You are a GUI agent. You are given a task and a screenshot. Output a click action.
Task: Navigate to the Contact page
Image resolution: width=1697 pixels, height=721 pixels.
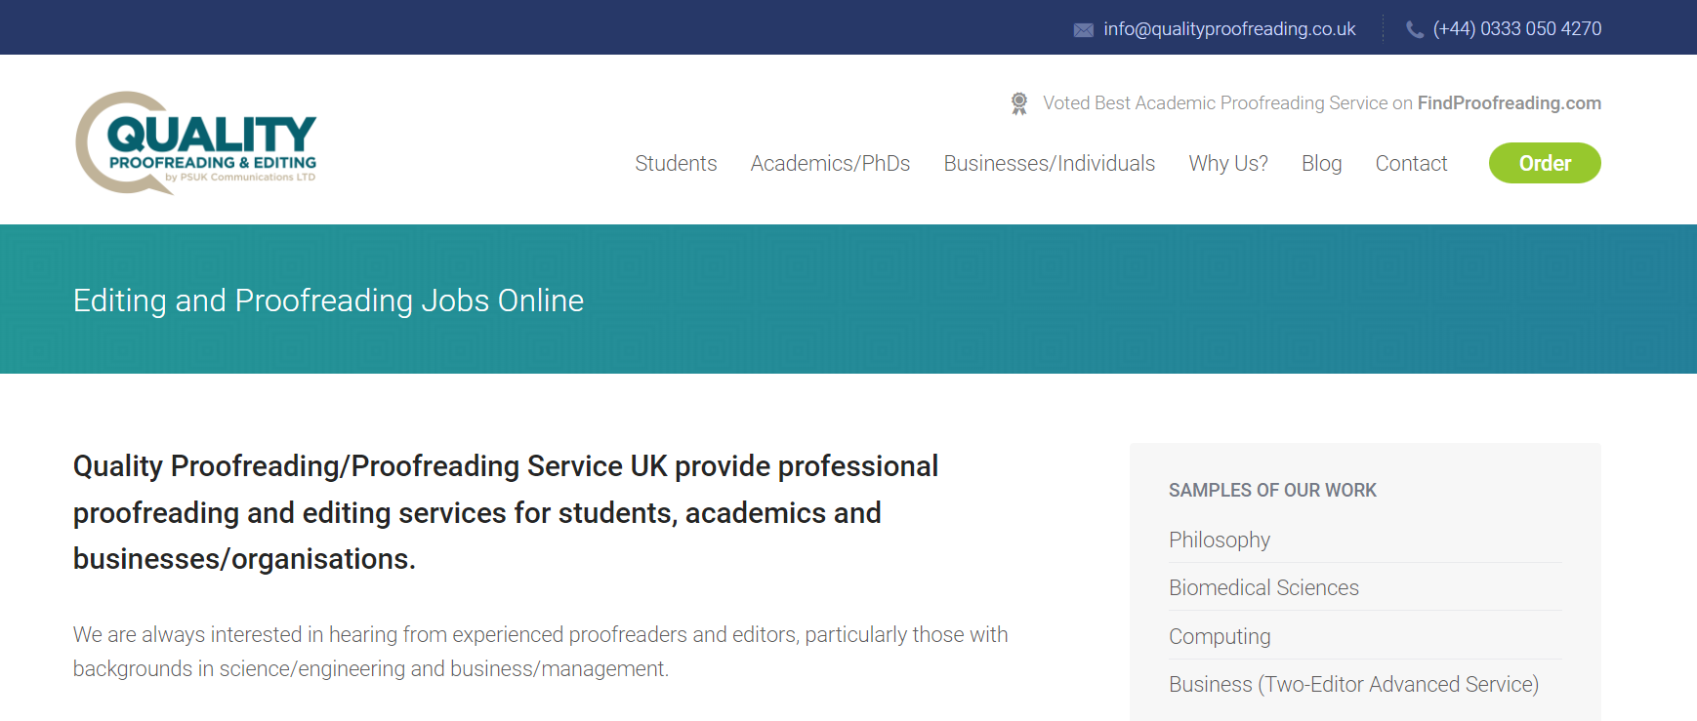(x=1411, y=163)
